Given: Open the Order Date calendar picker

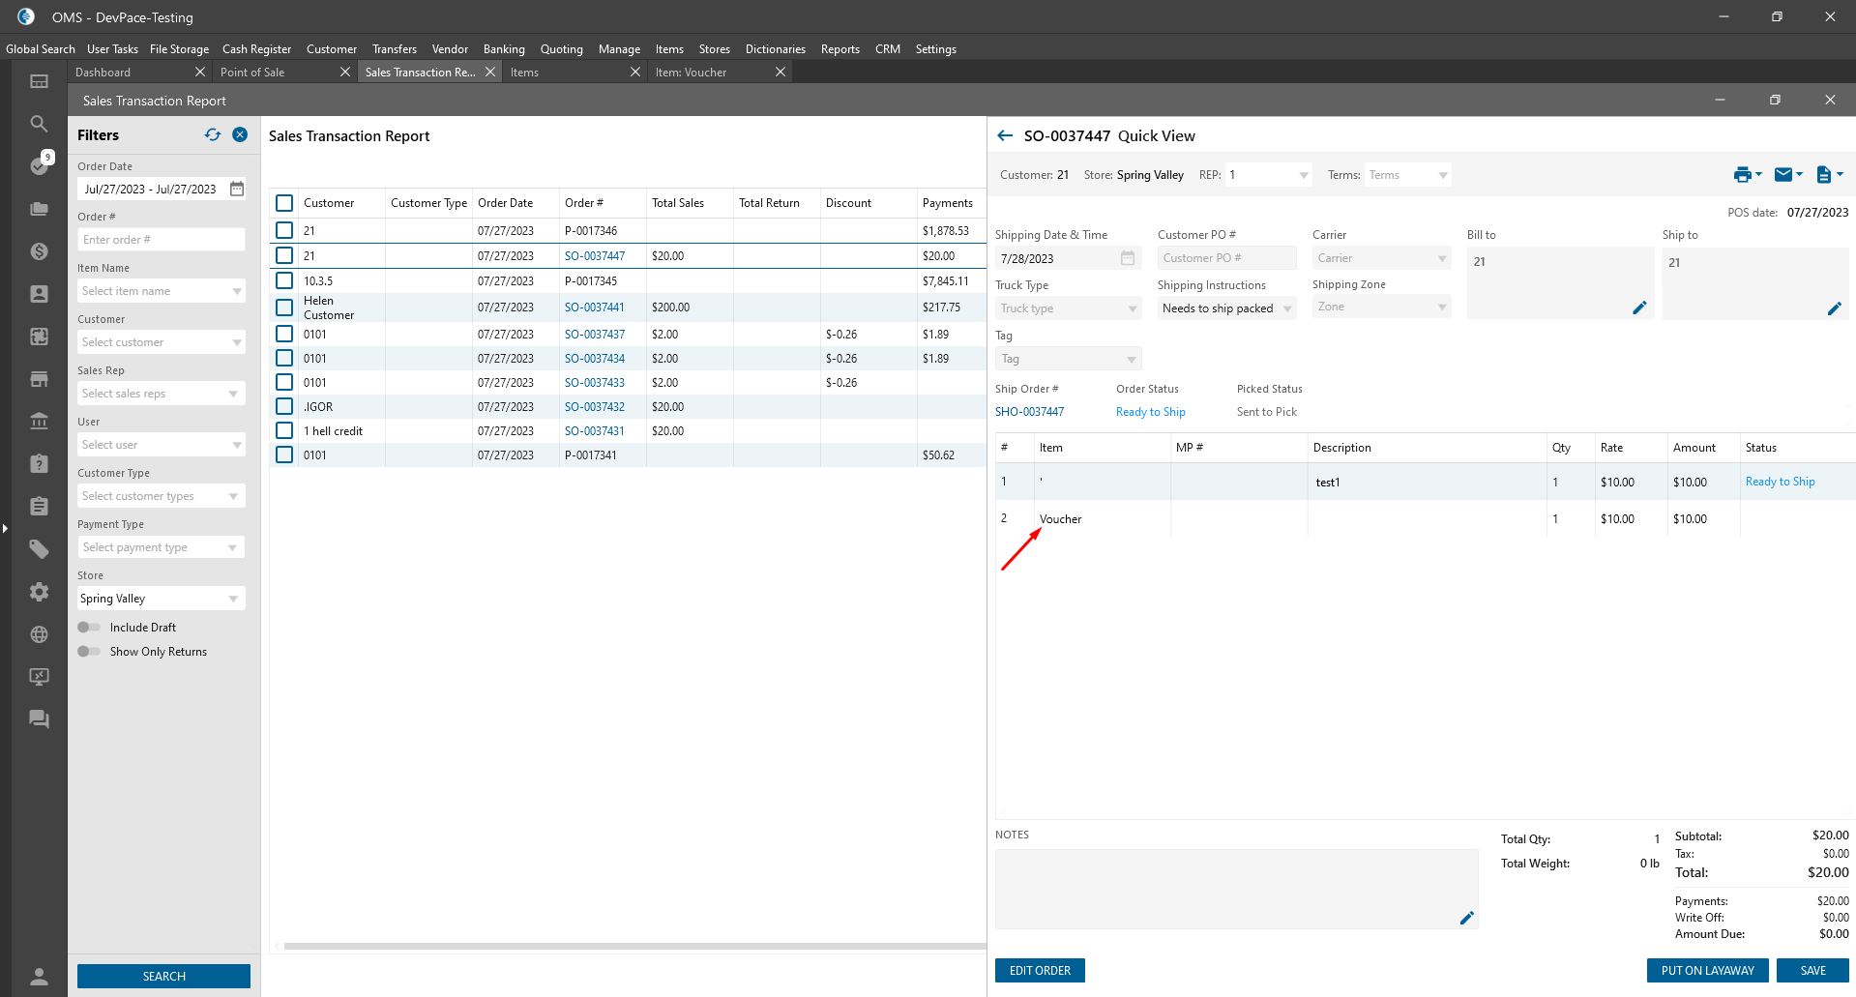Looking at the screenshot, I should click(237, 190).
